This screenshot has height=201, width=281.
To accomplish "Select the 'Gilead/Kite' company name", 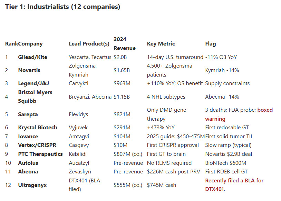I will [x=32, y=57].
